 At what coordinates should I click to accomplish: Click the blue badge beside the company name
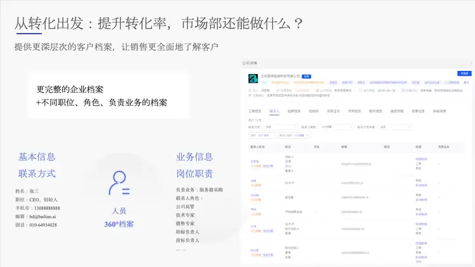click(307, 75)
